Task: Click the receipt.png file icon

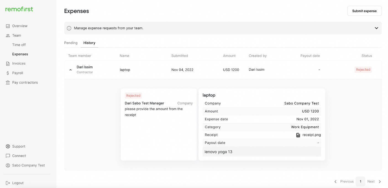Action: (x=298, y=135)
